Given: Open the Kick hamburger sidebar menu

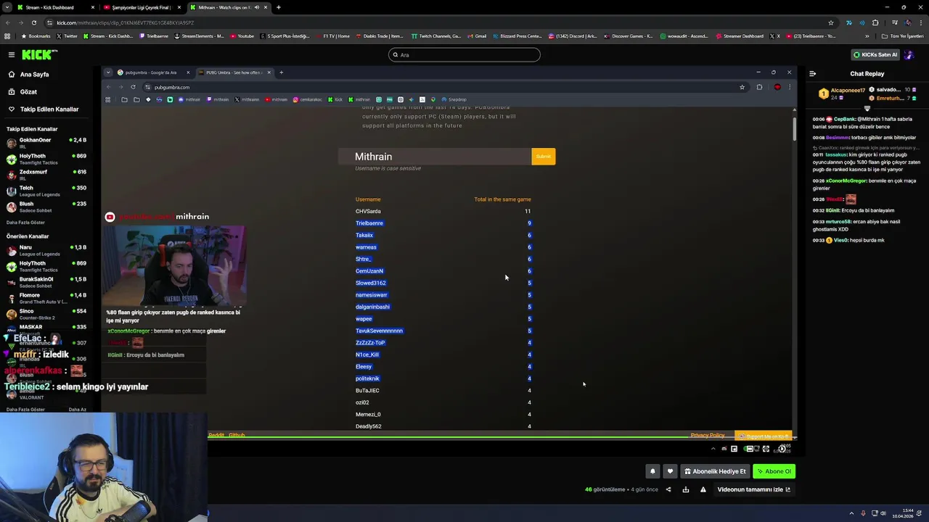Looking at the screenshot, I should (x=12, y=54).
